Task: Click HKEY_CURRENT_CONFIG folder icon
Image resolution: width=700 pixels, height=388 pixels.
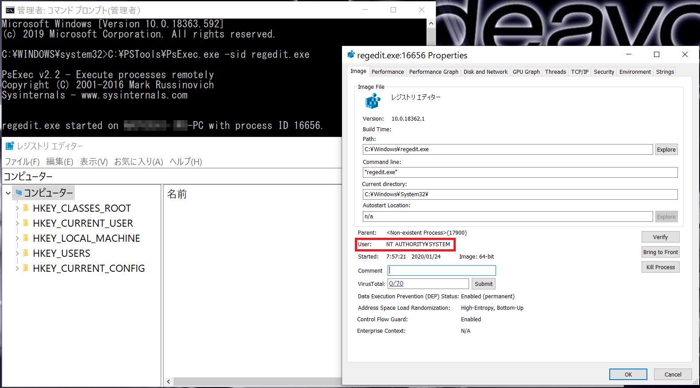Action: click(26, 268)
